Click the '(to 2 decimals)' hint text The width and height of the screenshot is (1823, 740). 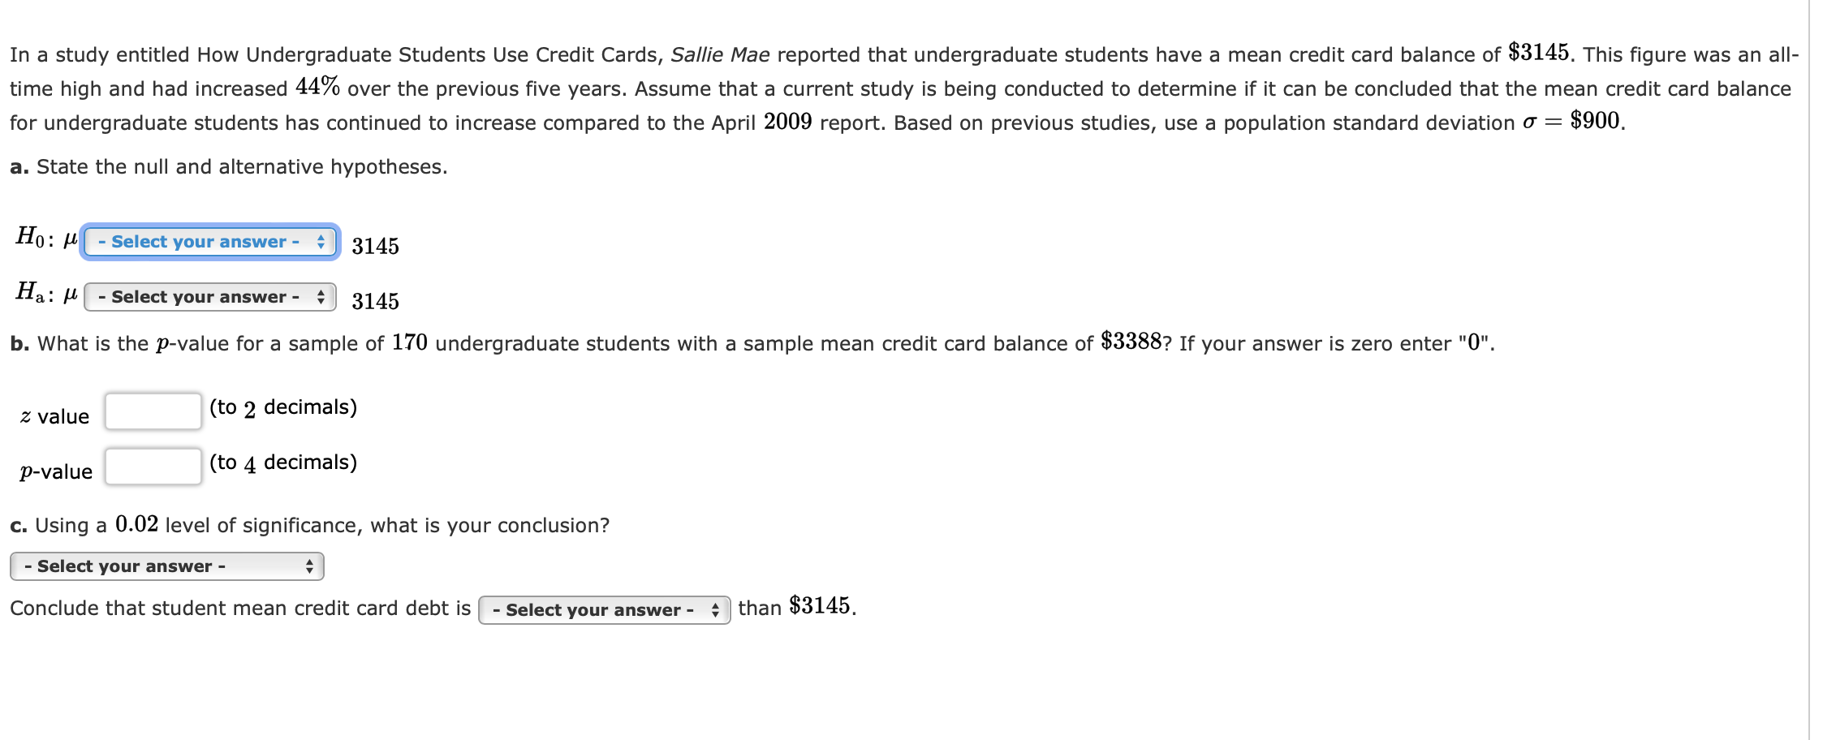coord(282,407)
